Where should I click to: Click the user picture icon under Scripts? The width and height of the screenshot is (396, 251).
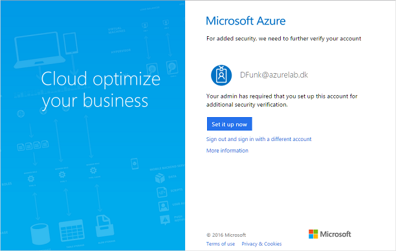(x=164, y=206)
